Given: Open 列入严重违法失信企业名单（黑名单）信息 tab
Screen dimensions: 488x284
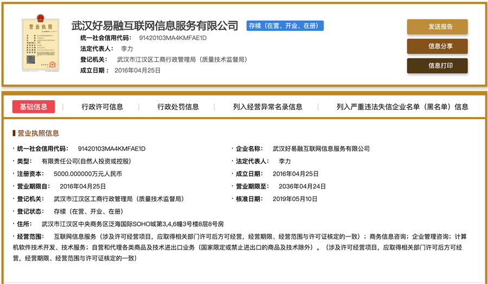Looking at the screenshot, I should pos(402,107).
